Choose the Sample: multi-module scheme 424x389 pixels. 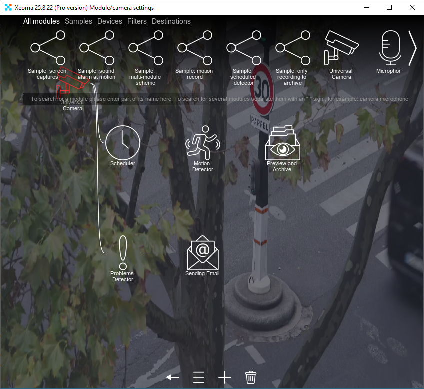[145, 47]
